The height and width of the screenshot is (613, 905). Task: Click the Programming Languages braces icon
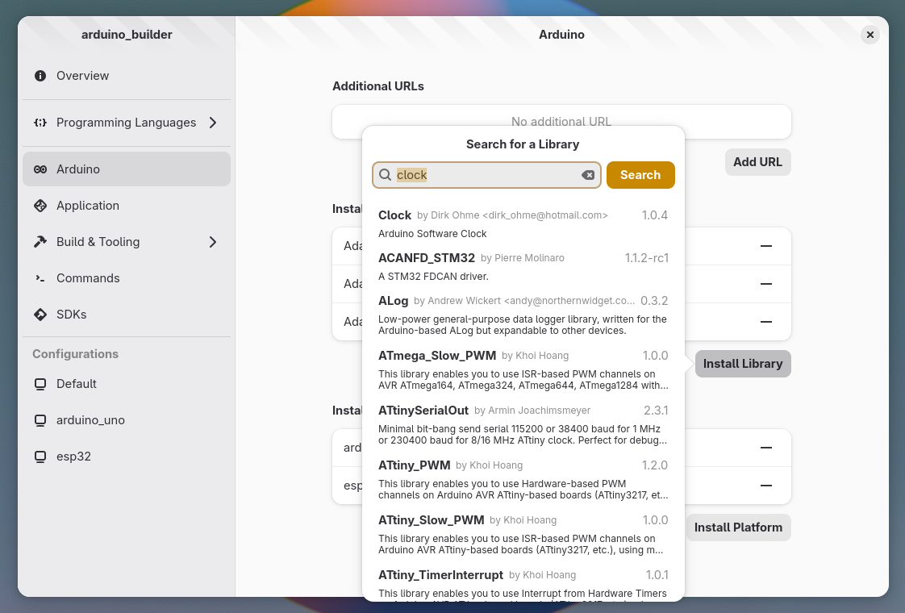[40, 123]
